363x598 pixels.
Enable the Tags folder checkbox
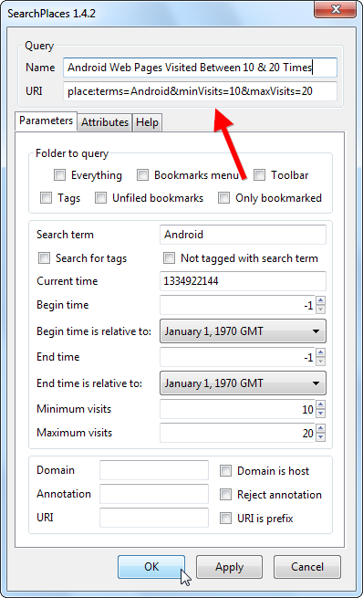point(46,198)
